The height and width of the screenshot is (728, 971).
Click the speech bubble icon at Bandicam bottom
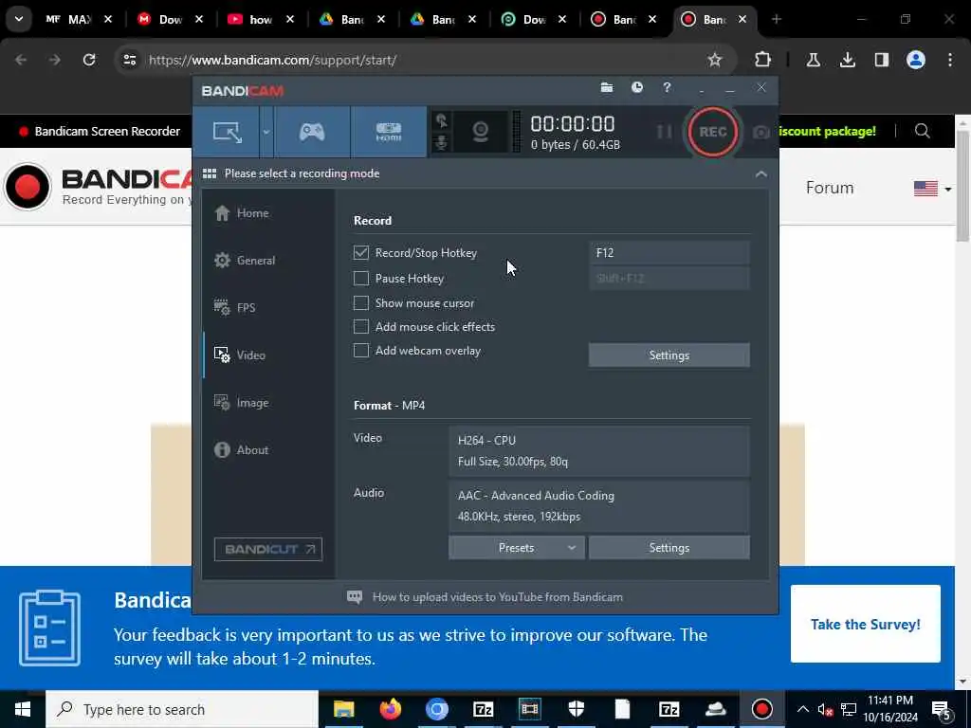pos(355,597)
